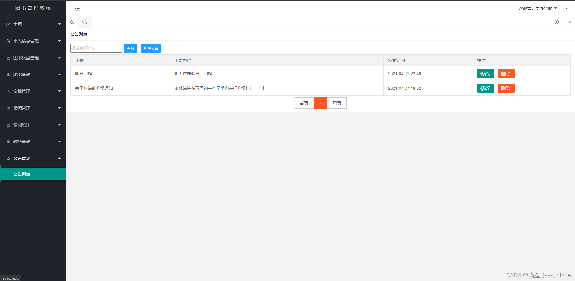Click the 图书类型管理 file icon
Image resolution: width=575 pixels, height=281 pixels.
point(8,58)
